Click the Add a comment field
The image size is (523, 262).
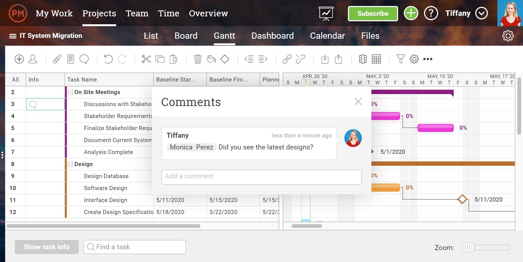[261, 177]
